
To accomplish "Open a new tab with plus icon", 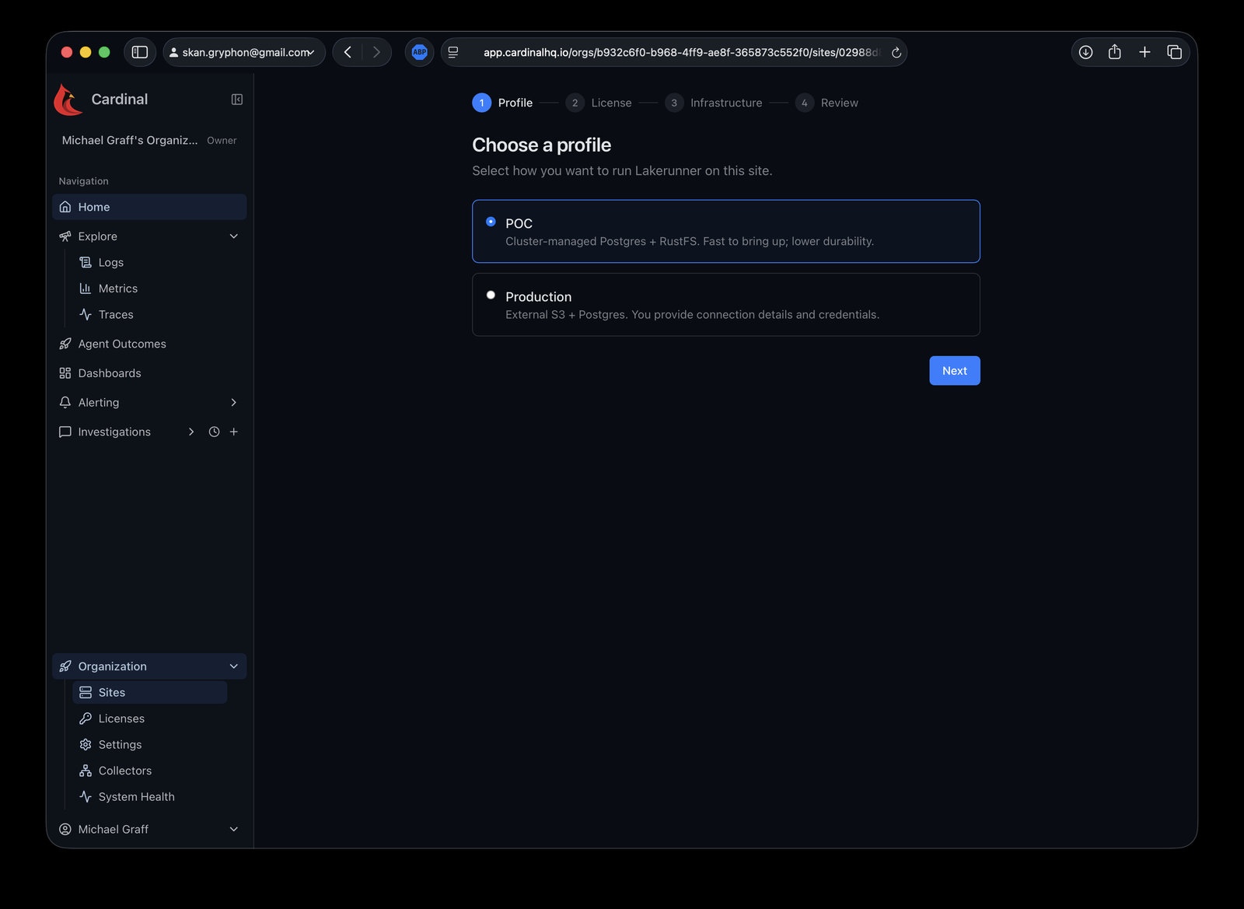I will (x=1144, y=52).
